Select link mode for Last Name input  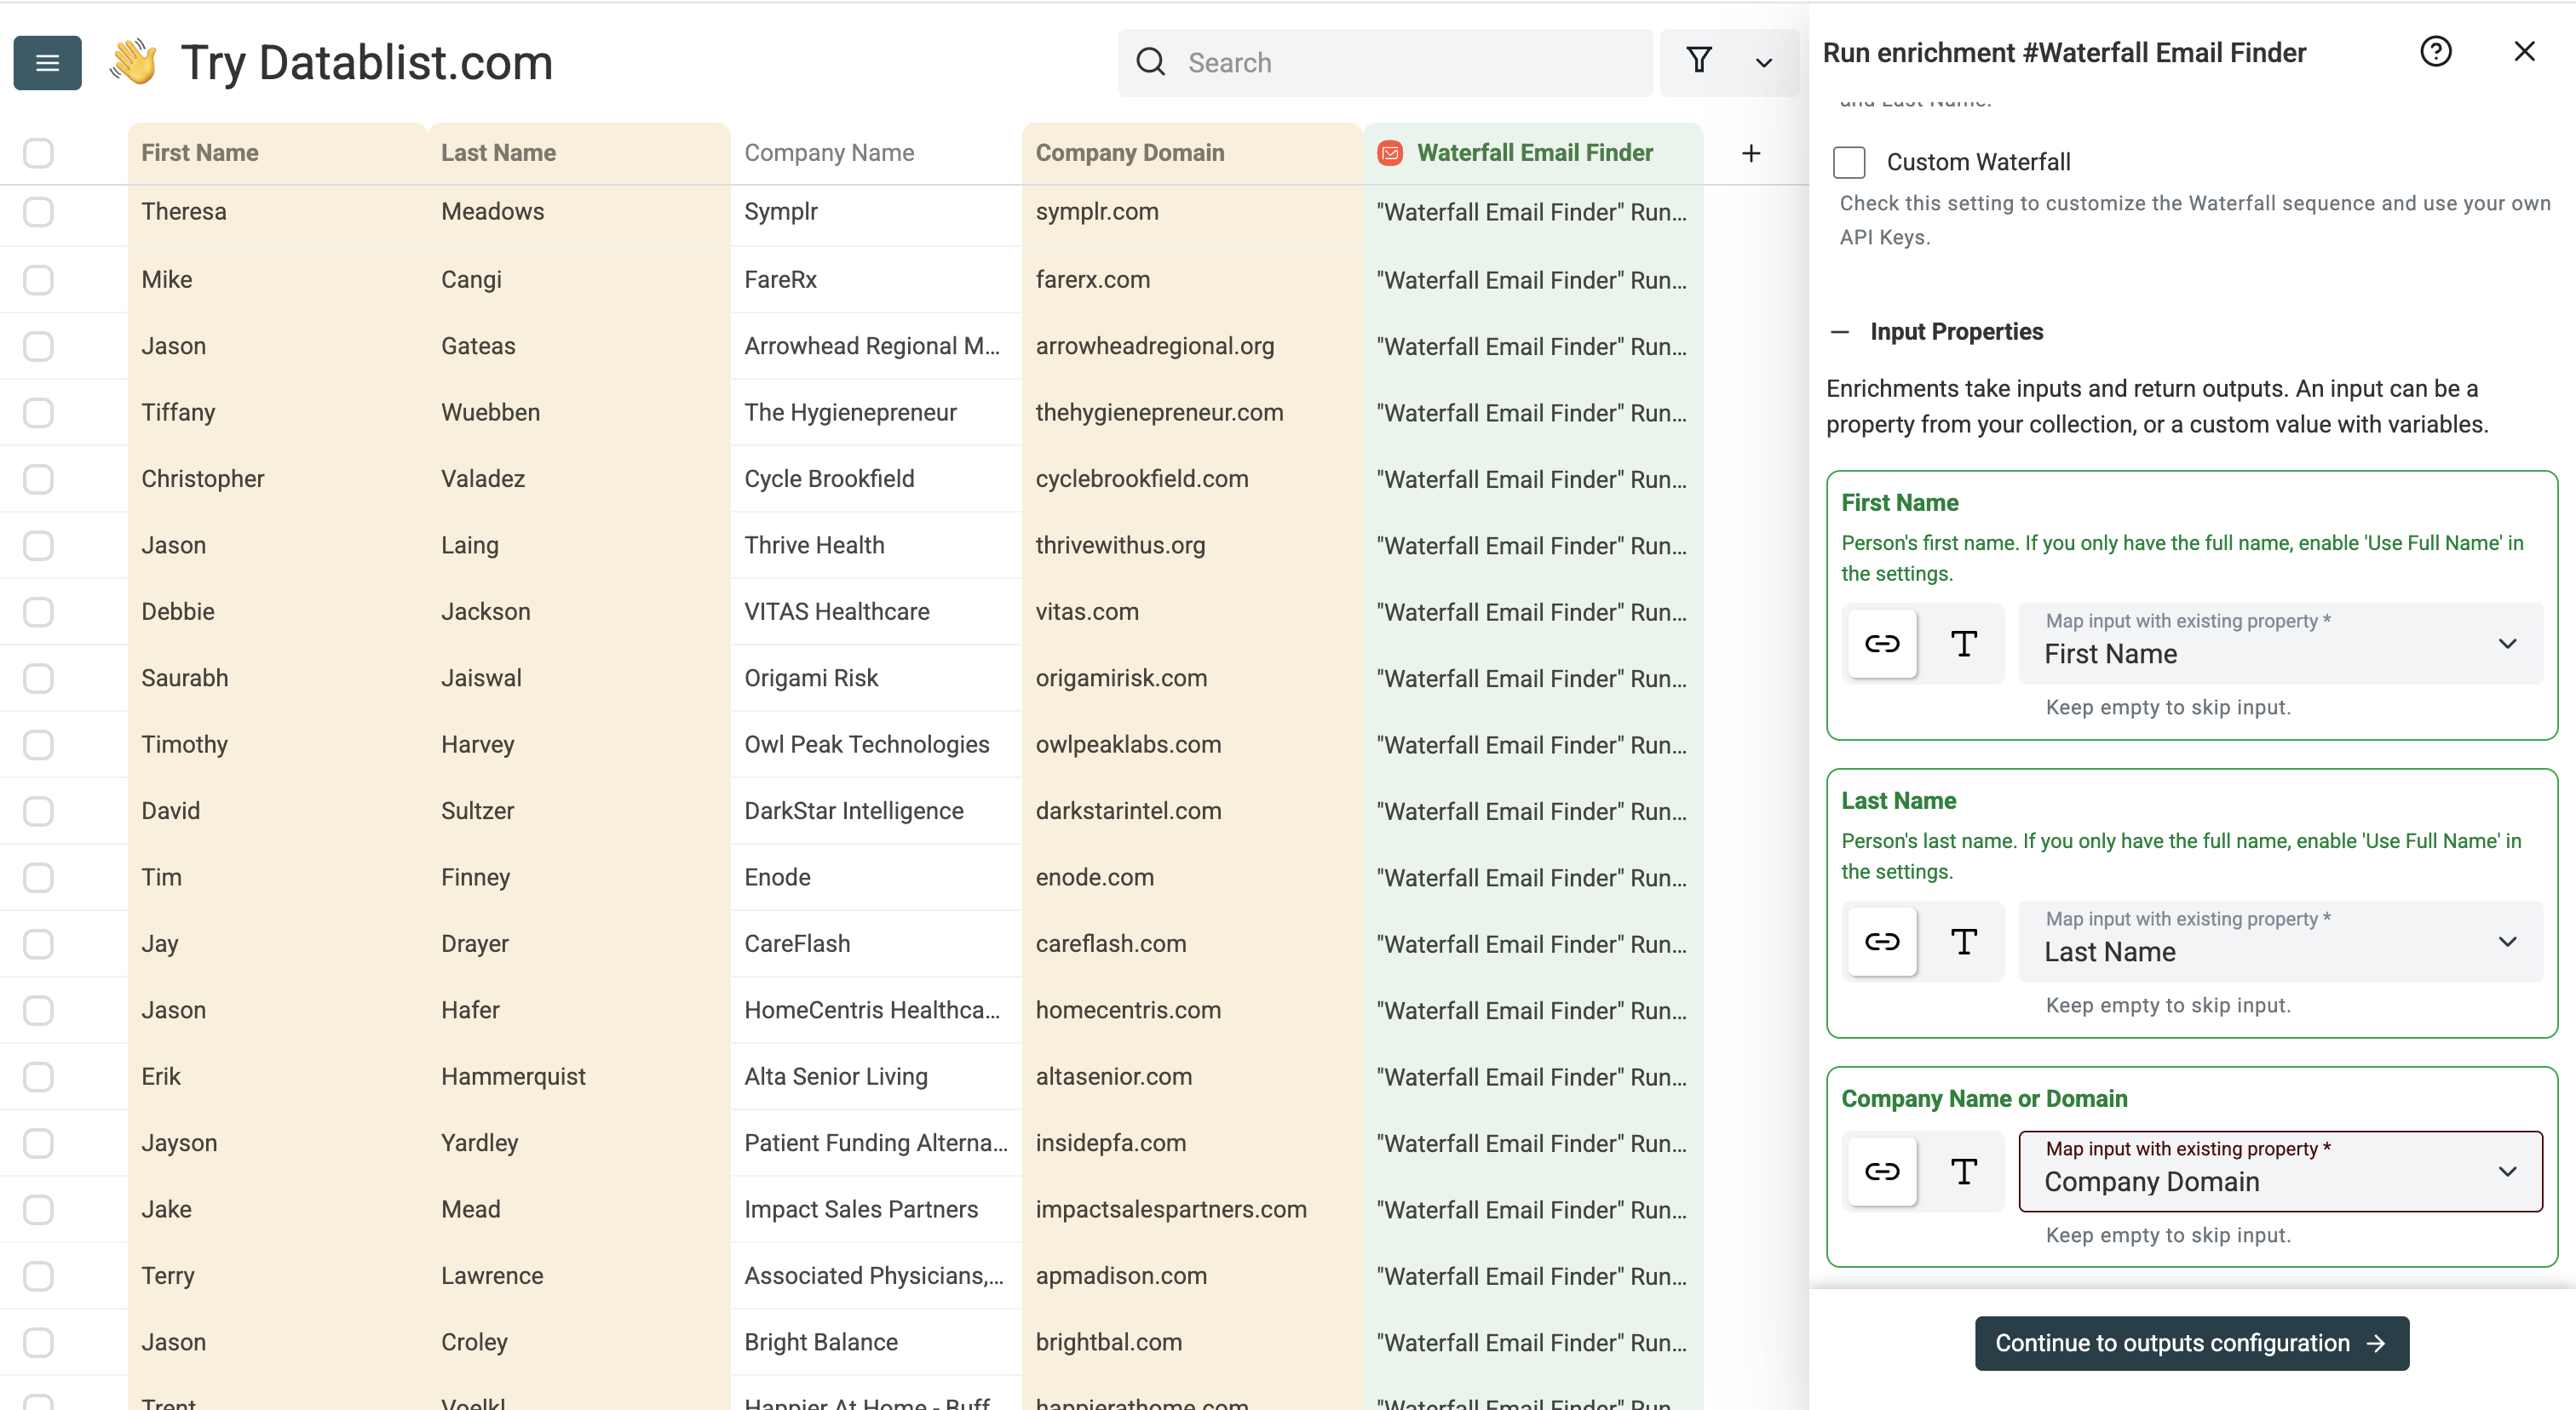tap(1881, 942)
